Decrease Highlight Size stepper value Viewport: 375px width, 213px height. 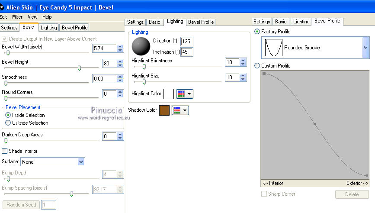pos(243,79)
